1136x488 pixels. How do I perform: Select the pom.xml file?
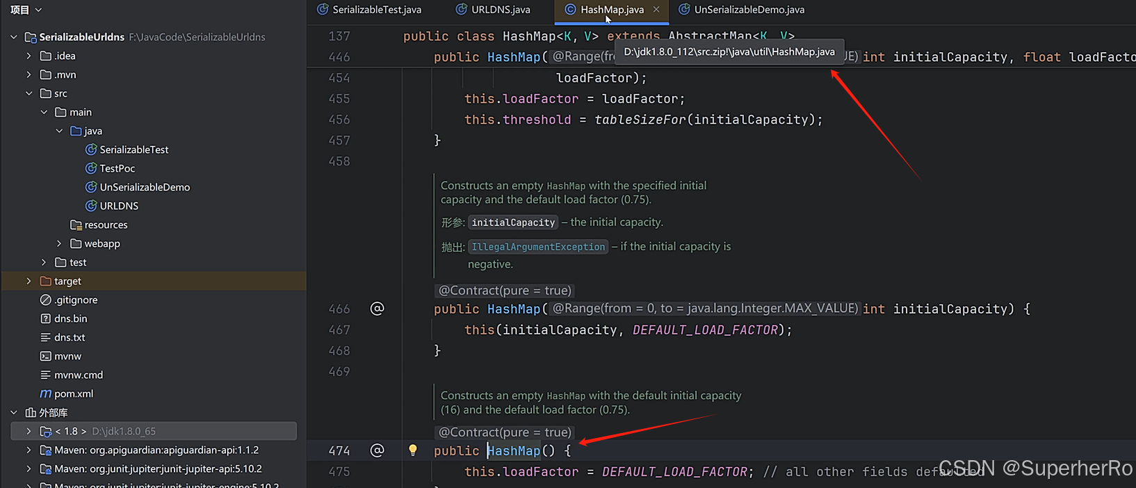tap(74, 393)
